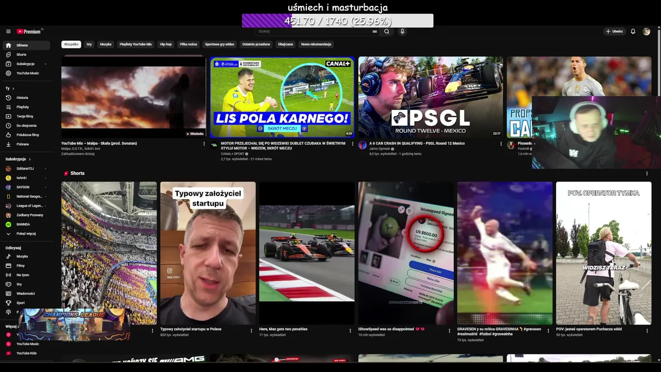Explore Muzyka category in sidebar
The width and height of the screenshot is (661, 372).
point(27,256)
